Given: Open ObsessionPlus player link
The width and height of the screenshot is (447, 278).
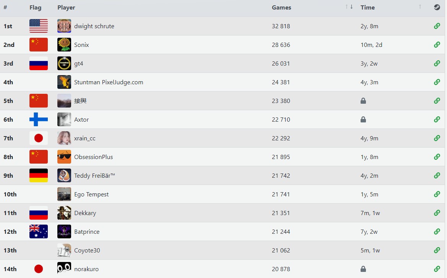Looking at the screenshot, I should point(93,157).
